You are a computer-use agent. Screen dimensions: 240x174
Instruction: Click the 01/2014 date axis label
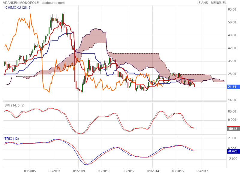pos(153,171)
